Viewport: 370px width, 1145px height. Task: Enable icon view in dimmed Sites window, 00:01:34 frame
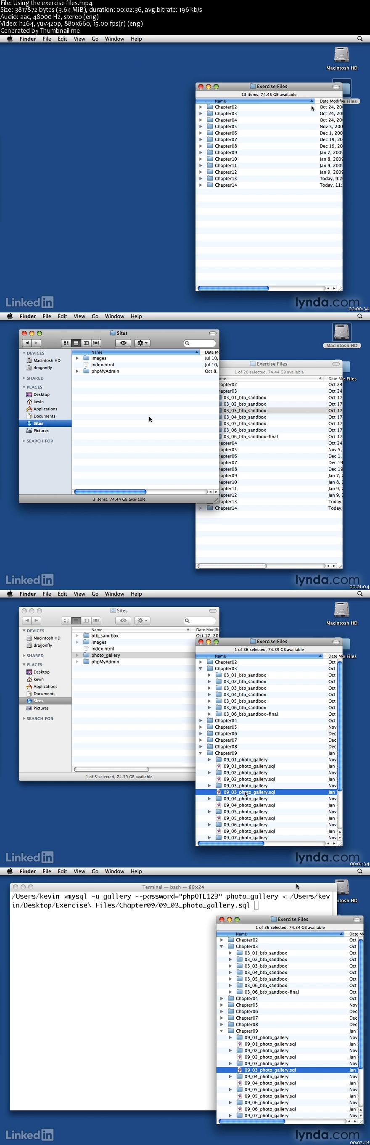pyautogui.click(x=66, y=620)
